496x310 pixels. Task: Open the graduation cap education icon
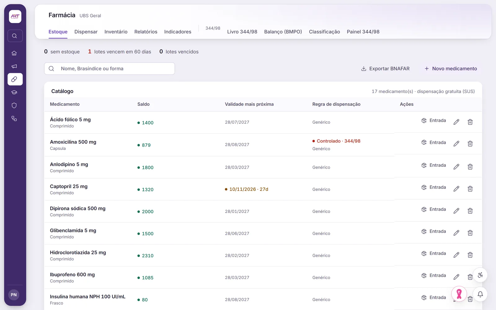point(14,92)
